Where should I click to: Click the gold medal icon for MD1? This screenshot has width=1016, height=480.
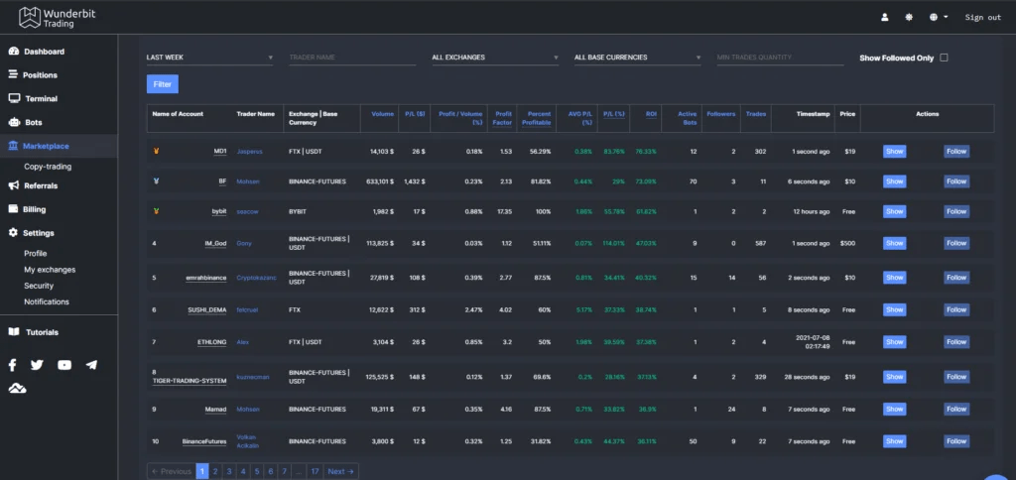156,151
